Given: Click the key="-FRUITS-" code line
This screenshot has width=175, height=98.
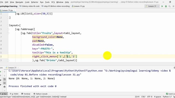Looking at the screenshot, I should (x=43, y=49).
